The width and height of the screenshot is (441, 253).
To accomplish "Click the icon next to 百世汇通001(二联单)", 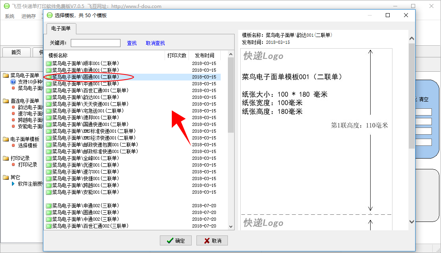I will pyautogui.click(x=49, y=90).
